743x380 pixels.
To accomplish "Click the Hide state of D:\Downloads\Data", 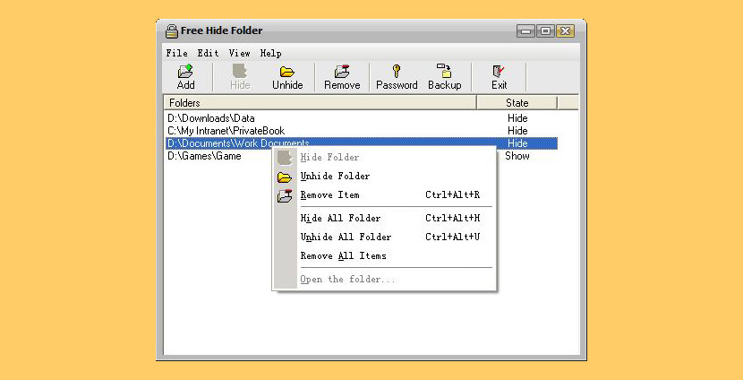I will click(x=517, y=118).
